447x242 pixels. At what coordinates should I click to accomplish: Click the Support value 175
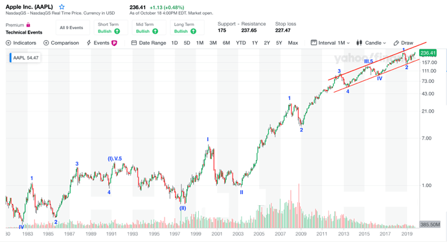point(222,30)
